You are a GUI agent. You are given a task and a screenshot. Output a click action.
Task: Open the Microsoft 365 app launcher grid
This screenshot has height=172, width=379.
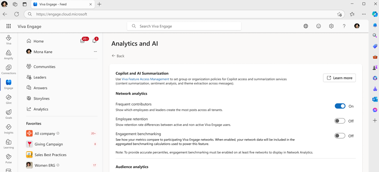tap(9, 26)
